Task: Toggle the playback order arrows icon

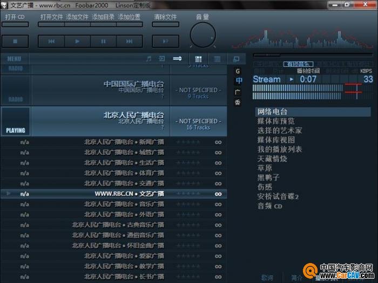Action: 178,58
